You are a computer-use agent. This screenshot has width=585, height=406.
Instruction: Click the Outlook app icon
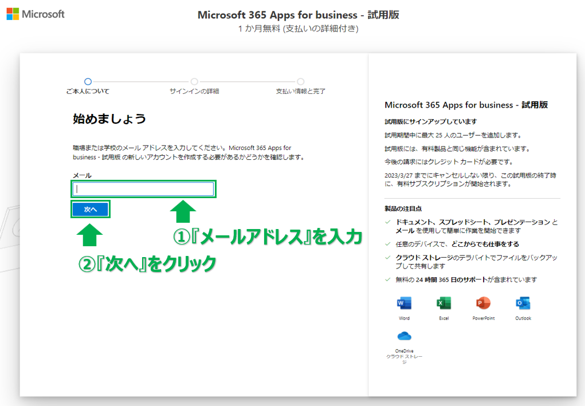(x=523, y=303)
